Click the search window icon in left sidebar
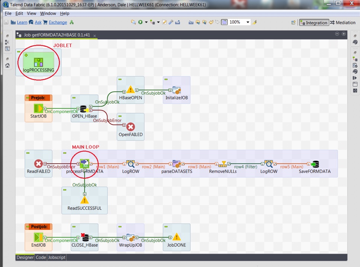Image resolution: width=360 pixels, height=267 pixels. 7,49
